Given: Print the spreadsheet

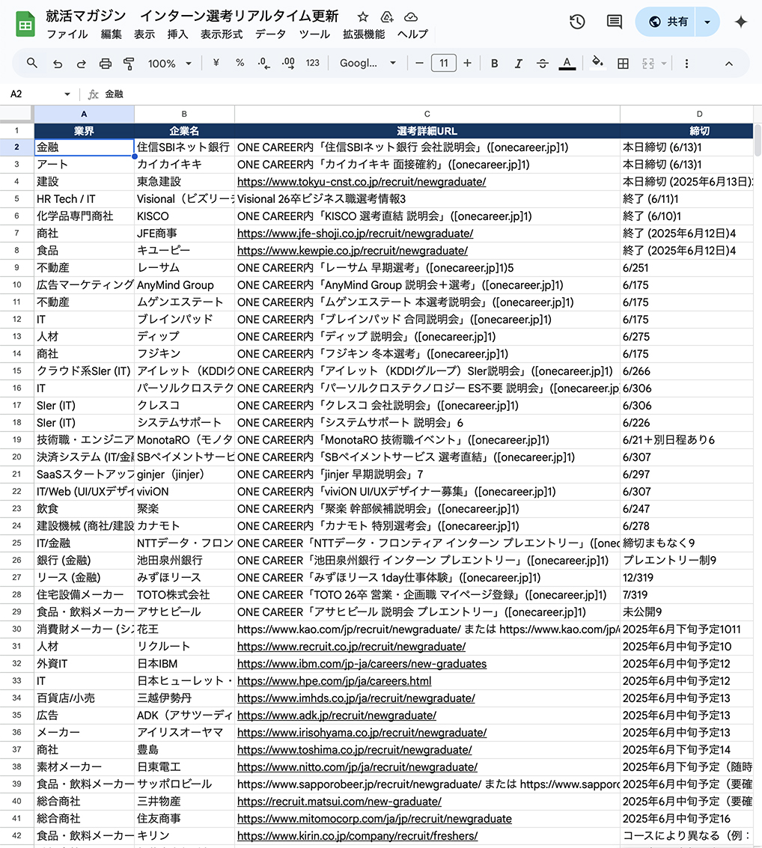Looking at the screenshot, I should (105, 64).
